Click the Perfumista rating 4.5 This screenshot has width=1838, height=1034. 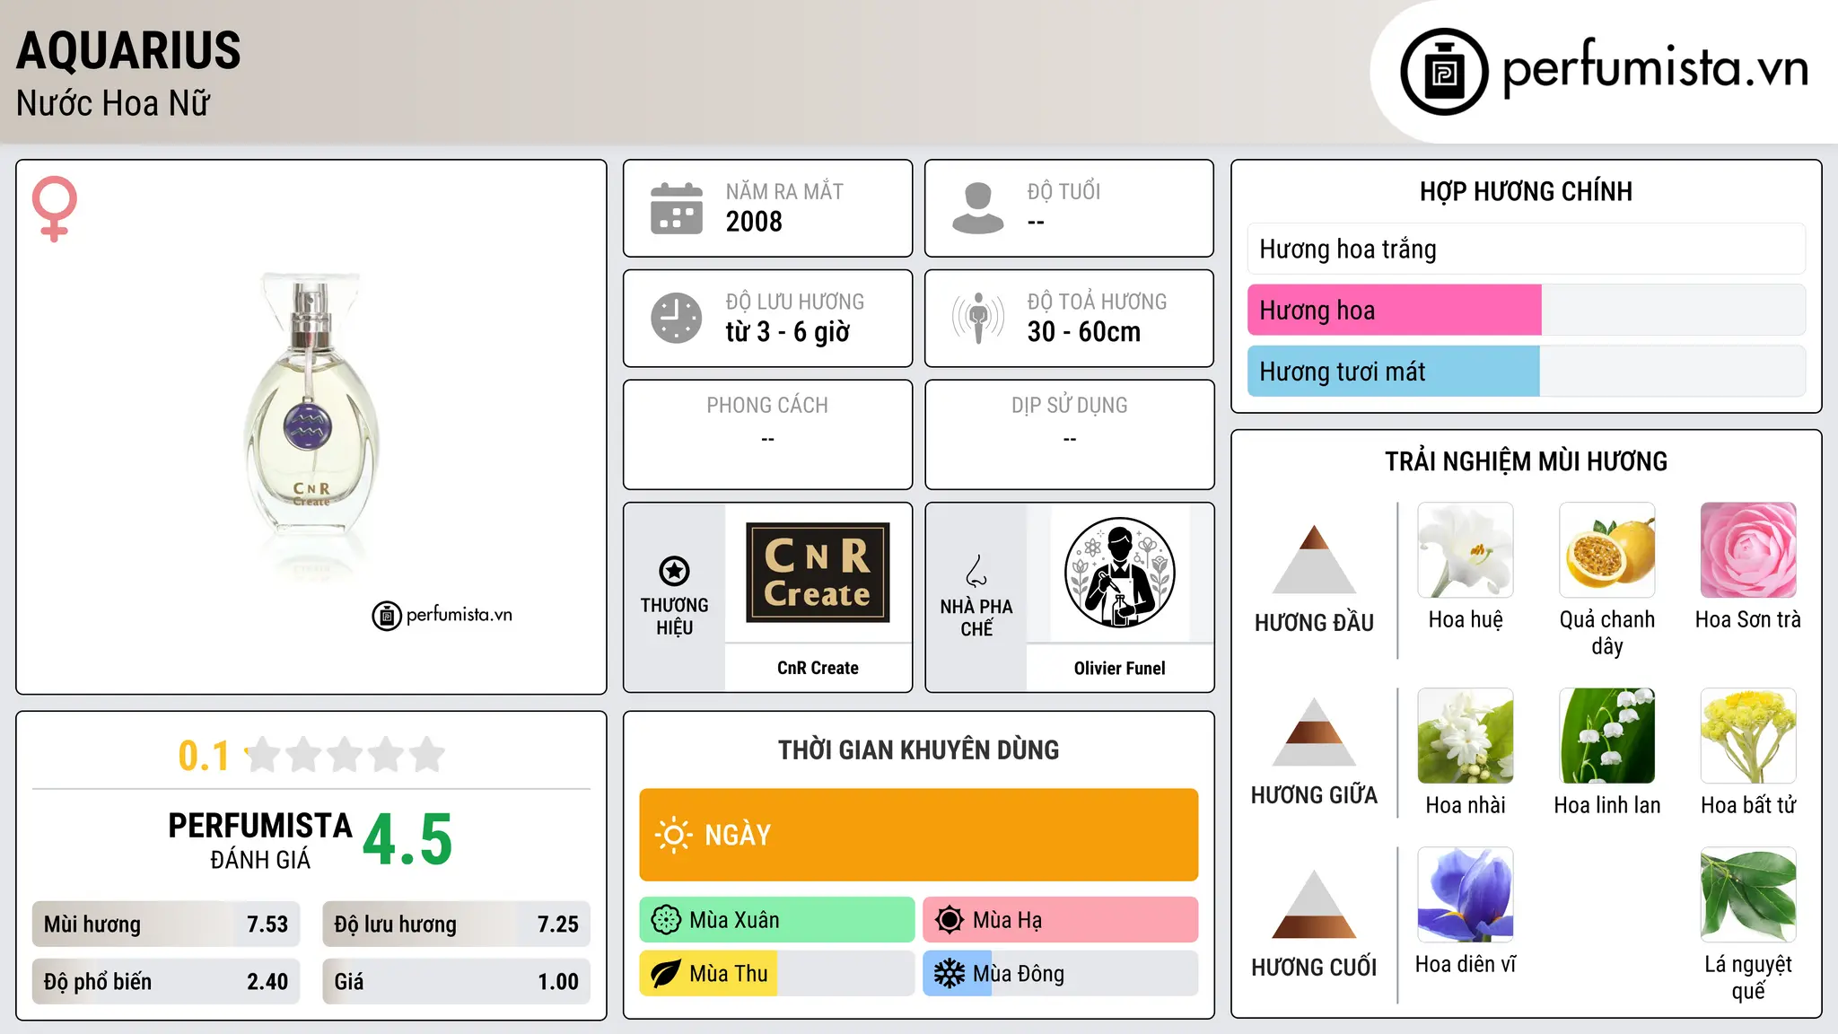407,840
